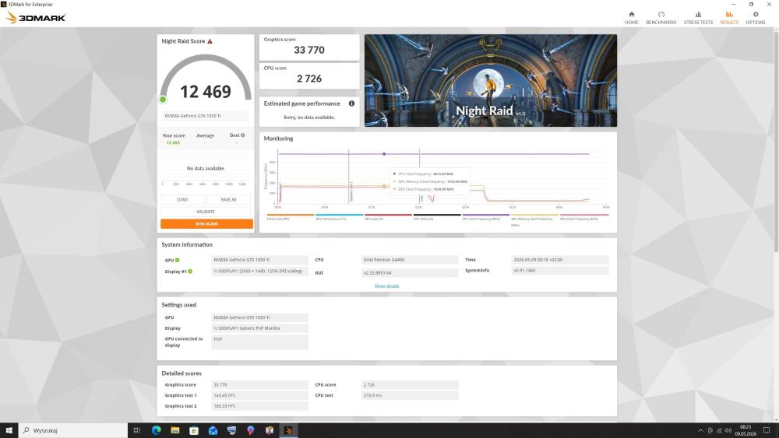Open Microsoft Edge from the taskbar
Viewport: 779px width, 438px height.
point(156,430)
